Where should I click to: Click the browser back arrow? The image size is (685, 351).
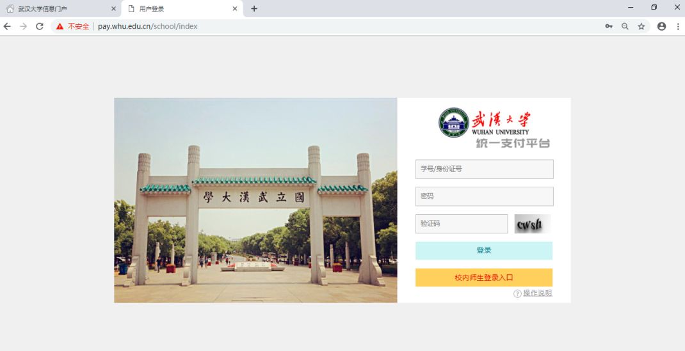pos(7,26)
